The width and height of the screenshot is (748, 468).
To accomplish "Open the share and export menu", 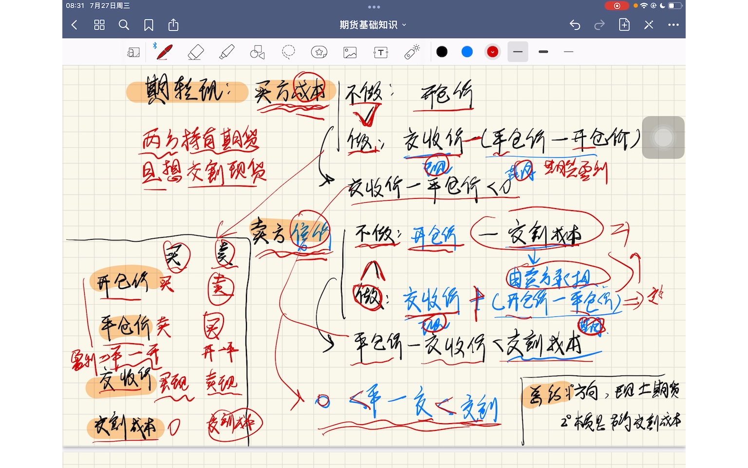I will (x=173, y=24).
